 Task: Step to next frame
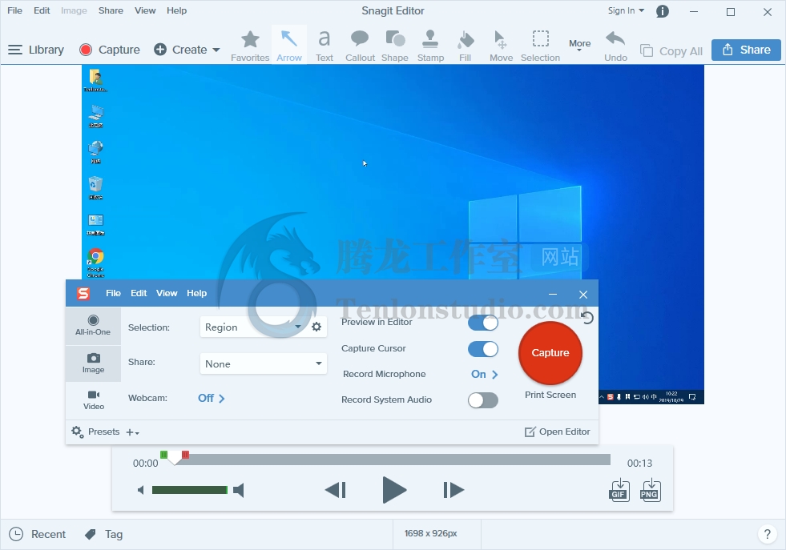click(x=453, y=490)
